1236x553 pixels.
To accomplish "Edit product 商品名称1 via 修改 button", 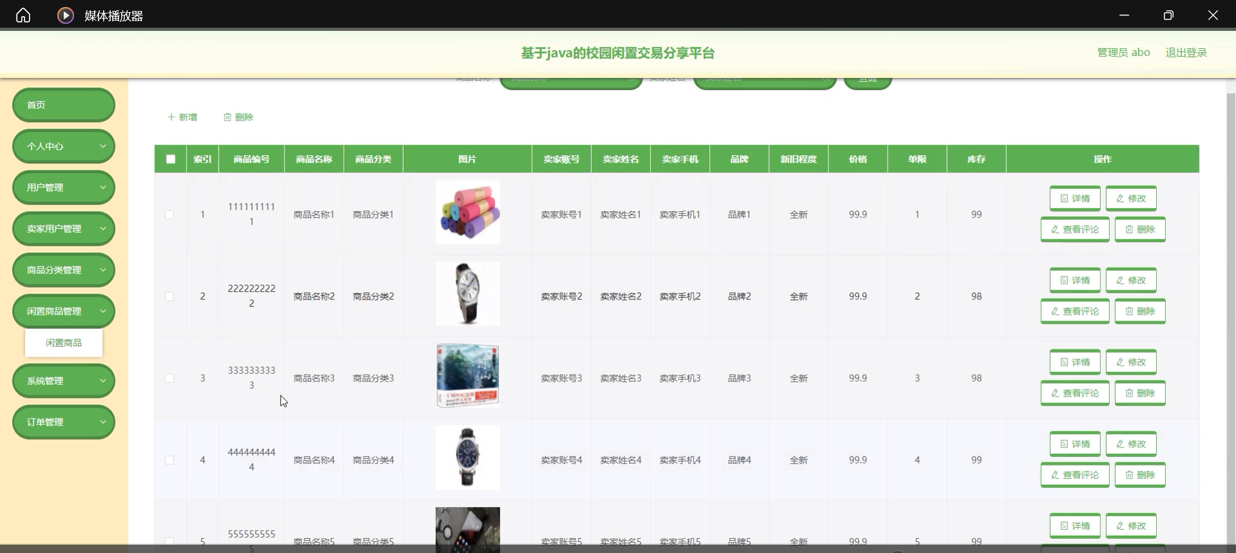I will [x=1131, y=198].
